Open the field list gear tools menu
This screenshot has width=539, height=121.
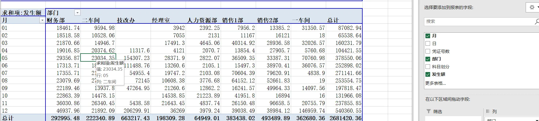coord(532,8)
